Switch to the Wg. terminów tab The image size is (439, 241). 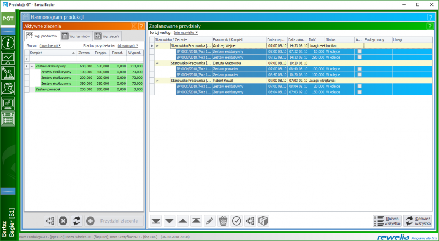(76, 36)
